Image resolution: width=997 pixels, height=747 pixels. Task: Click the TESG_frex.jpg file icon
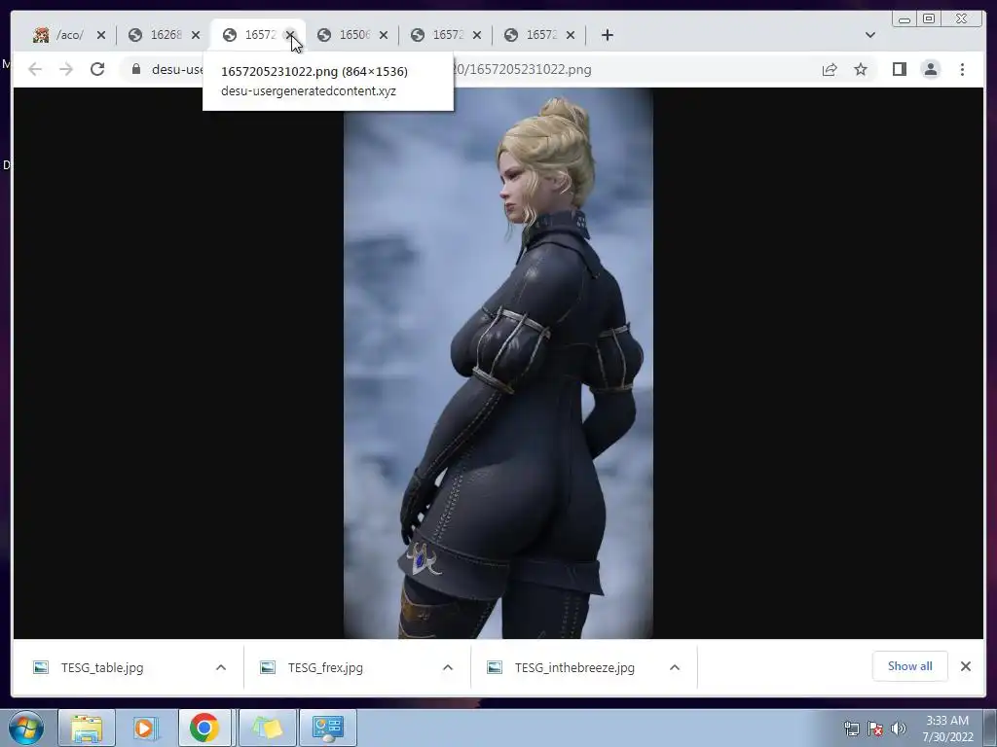pyautogui.click(x=268, y=667)
